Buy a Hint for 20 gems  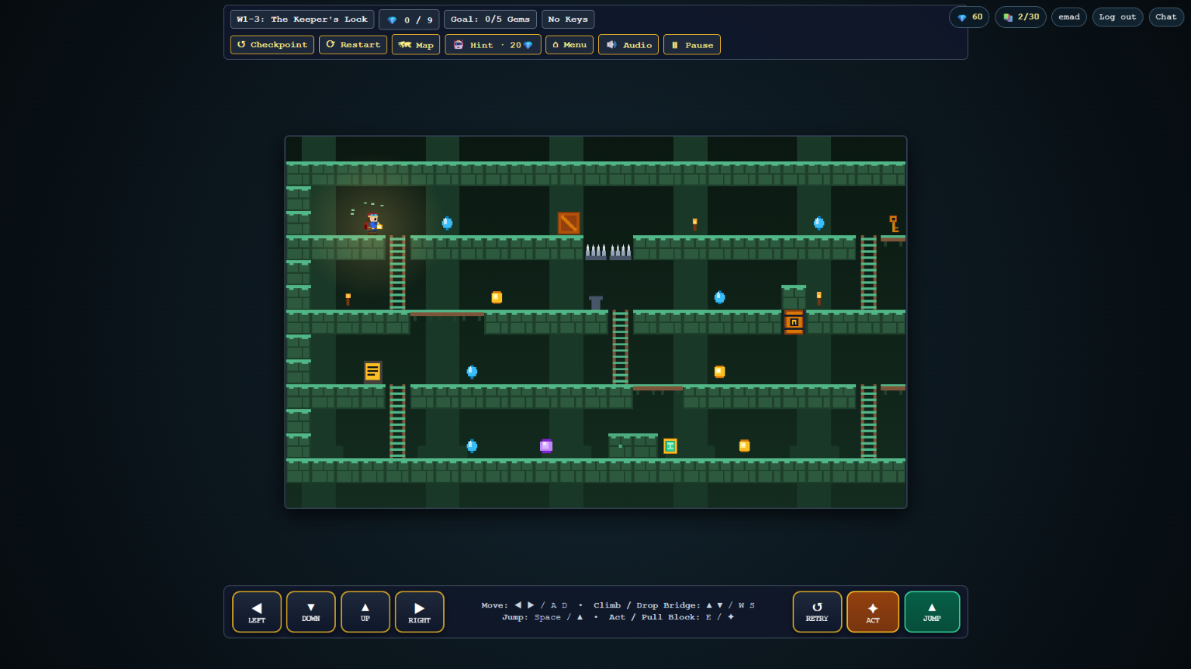point(493,45)
